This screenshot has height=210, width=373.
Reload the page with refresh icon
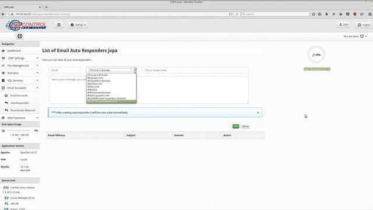pos(237,14)
